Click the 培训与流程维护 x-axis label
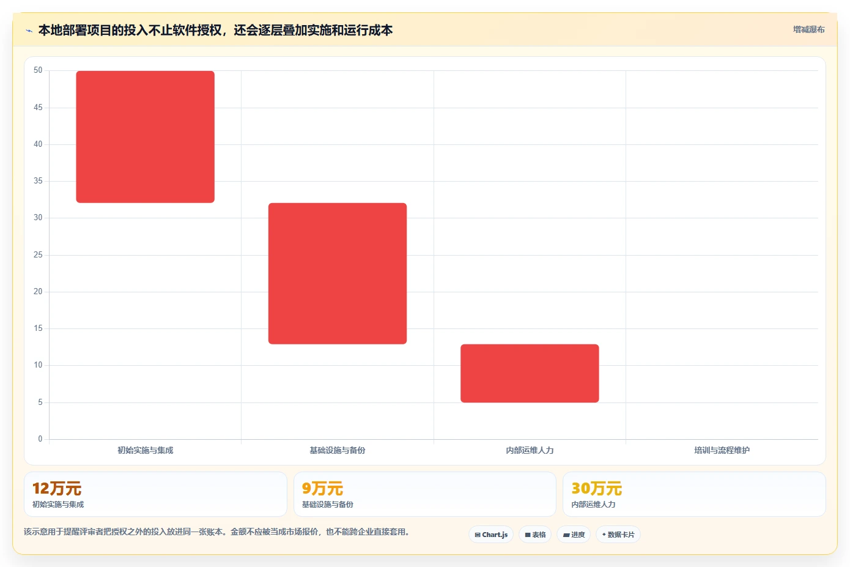850x567 pixels. 722,450
